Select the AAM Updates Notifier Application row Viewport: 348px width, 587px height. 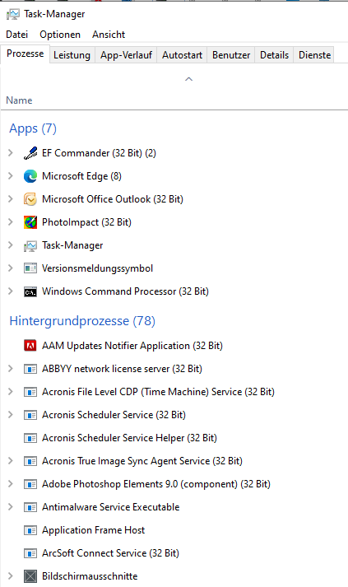[132, 346]
